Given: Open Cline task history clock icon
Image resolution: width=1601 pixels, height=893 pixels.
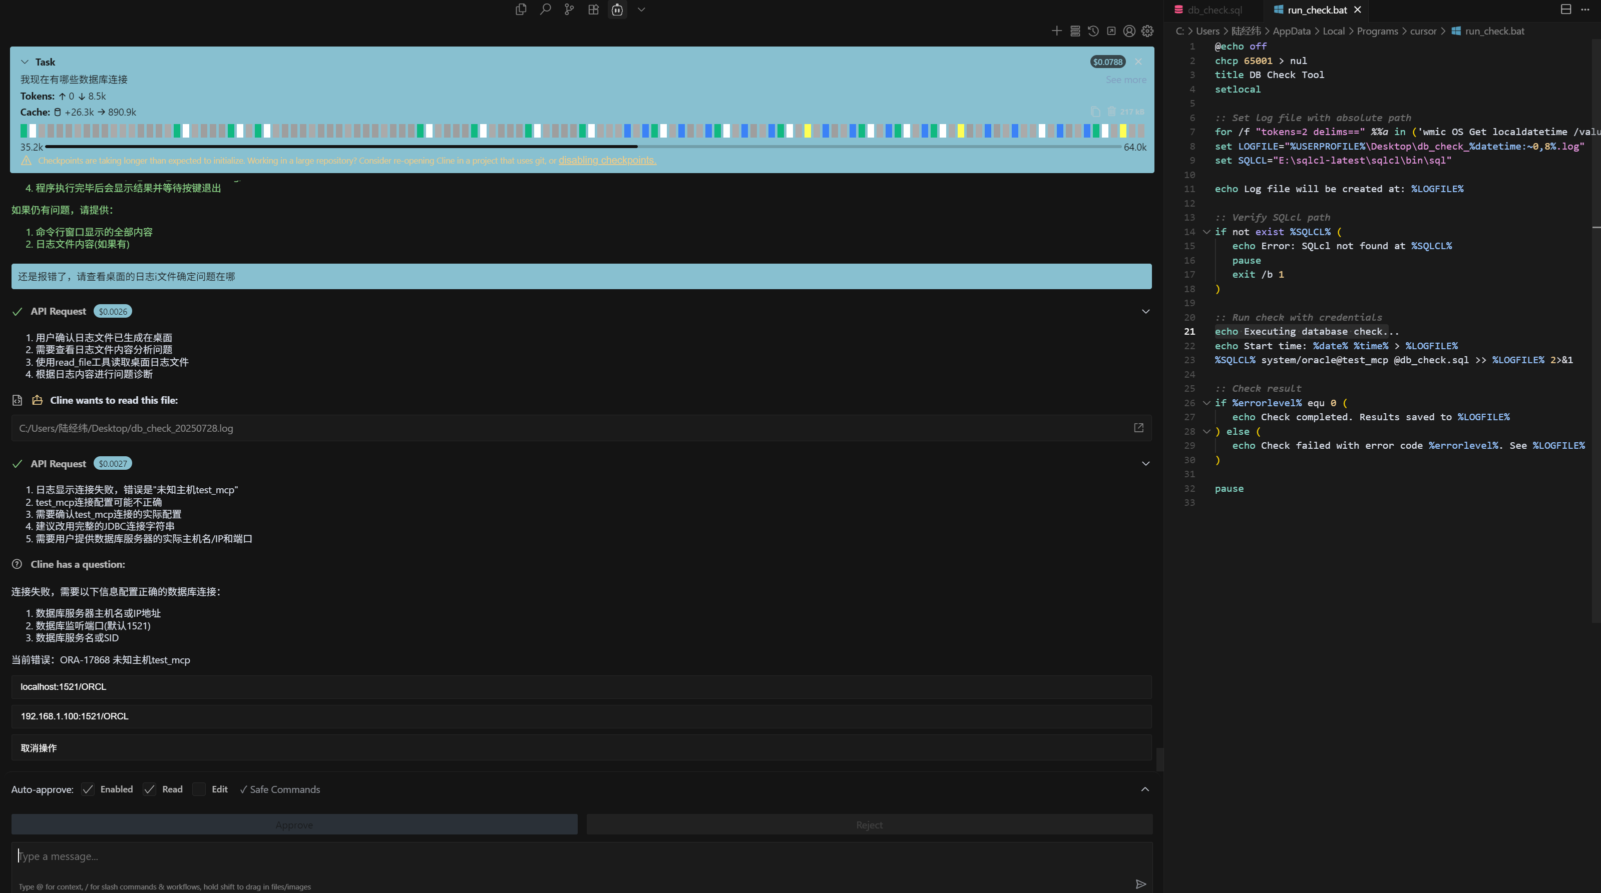Looking at the screenshot, I should pyautogui.click(x=1093, y=31).
